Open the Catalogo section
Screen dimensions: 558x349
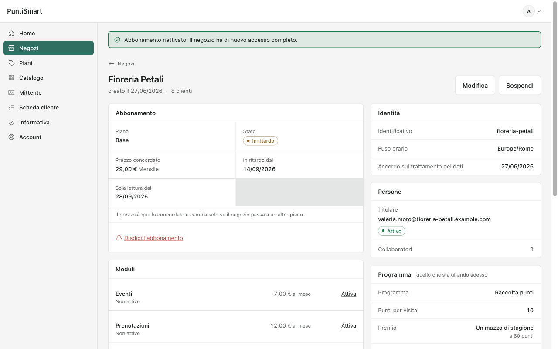(x=48, y=78)
